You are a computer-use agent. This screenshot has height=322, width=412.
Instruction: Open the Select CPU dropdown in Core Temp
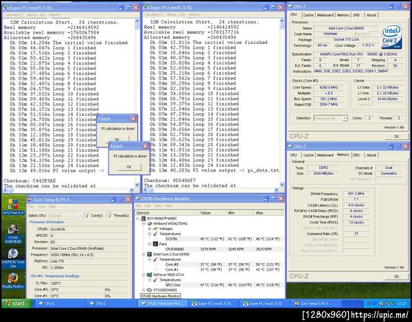(x=80, y=216)
